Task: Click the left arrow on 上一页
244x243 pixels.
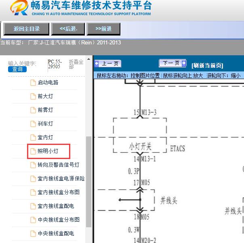Action: (x=97, y=64)
